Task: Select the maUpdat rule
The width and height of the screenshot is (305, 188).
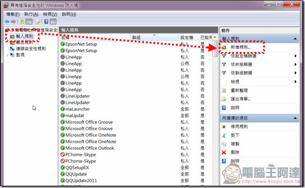Action: [136, 116]
